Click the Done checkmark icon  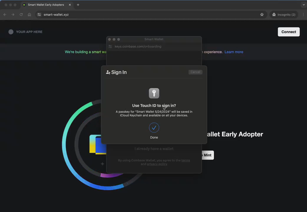[154, 128]
